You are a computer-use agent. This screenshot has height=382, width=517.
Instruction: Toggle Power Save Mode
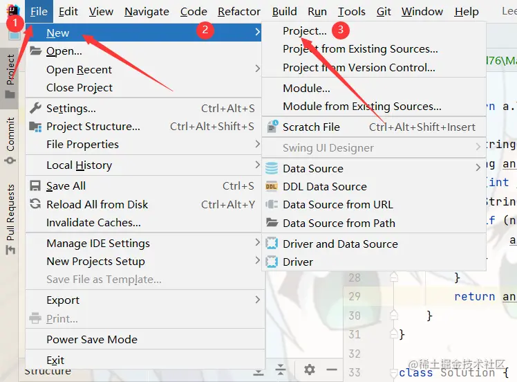(x=92, y=339)
